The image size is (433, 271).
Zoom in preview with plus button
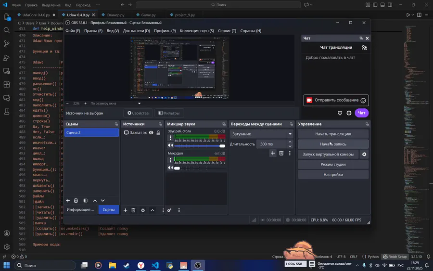[85, 103]
